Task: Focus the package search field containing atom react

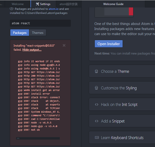Action: pos(40,23)
